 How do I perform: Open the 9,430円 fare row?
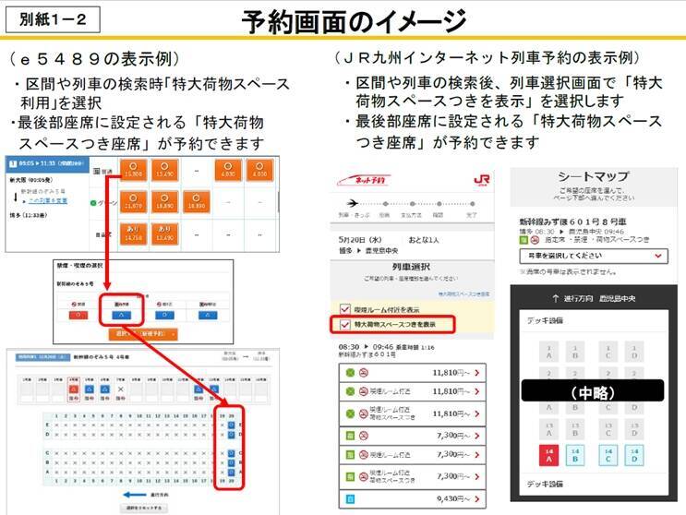(413, 498)
